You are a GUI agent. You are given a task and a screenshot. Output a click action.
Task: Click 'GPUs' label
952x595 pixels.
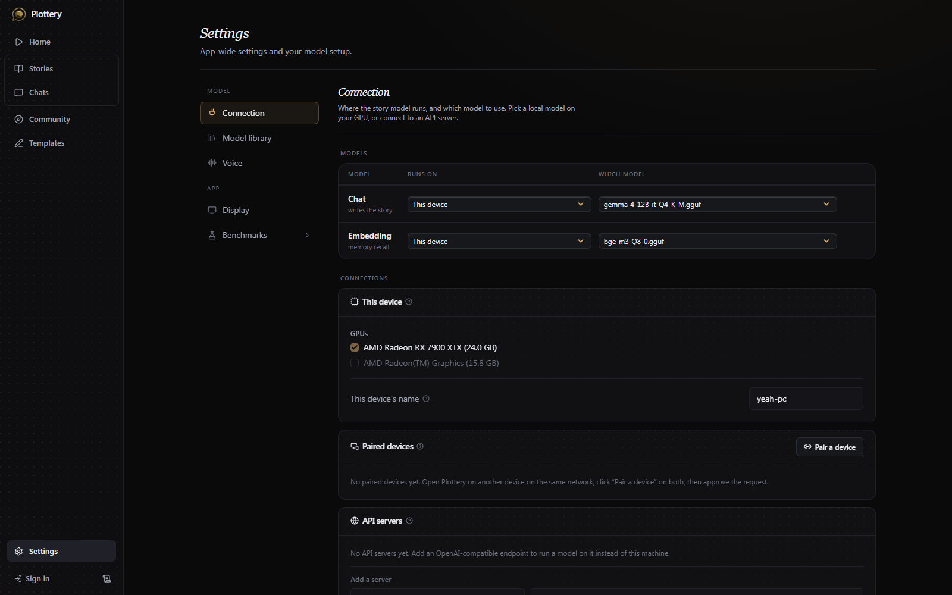tap(359, 334)
